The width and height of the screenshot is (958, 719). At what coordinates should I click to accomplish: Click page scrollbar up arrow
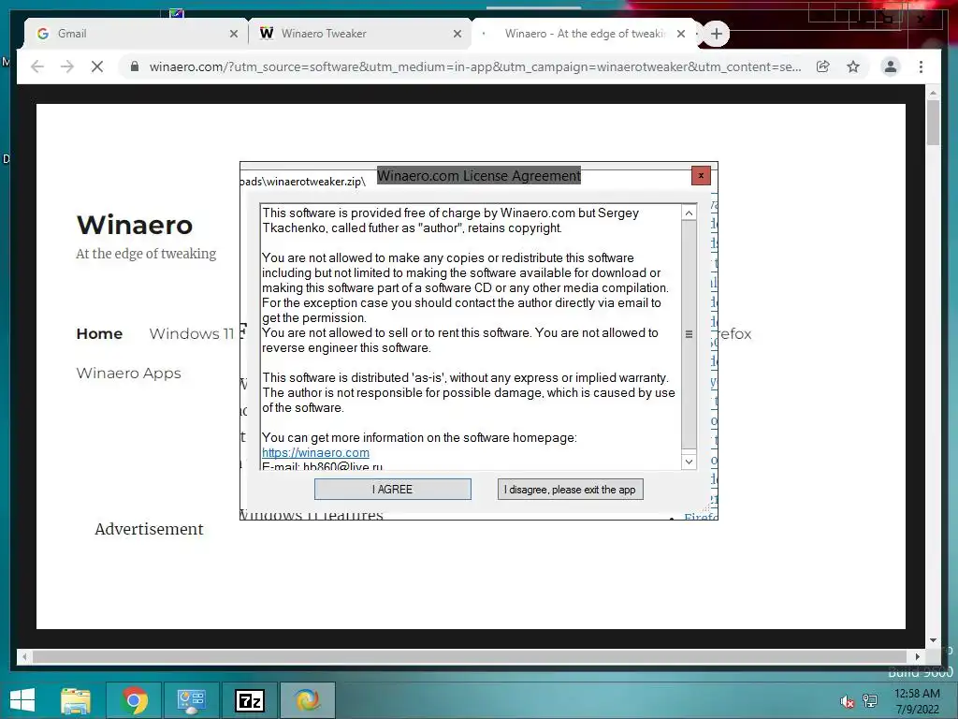point(933,93)
